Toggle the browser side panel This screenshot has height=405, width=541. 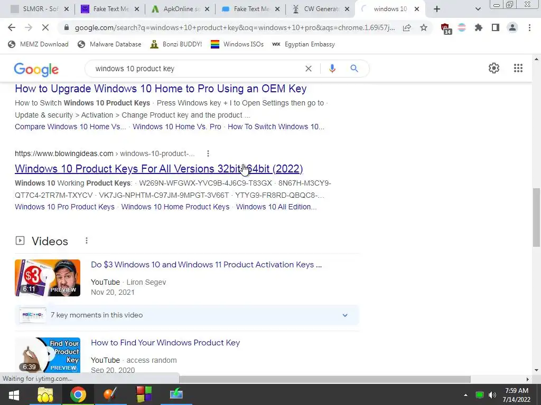pos(496,27)
